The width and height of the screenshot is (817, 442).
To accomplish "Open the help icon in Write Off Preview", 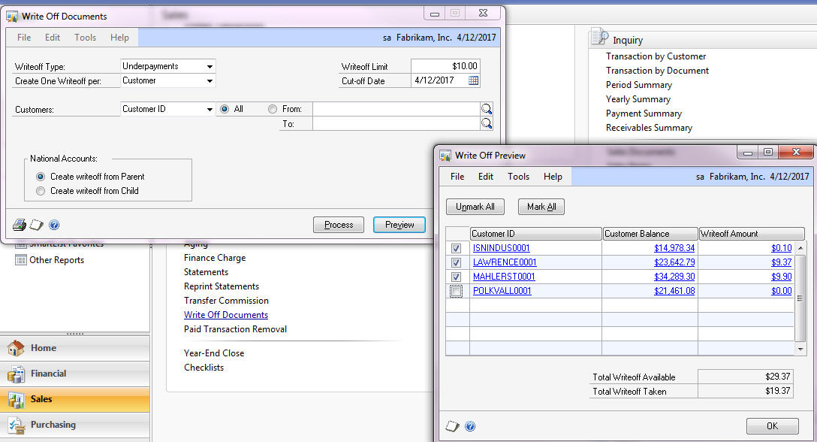I will [470, 426].
